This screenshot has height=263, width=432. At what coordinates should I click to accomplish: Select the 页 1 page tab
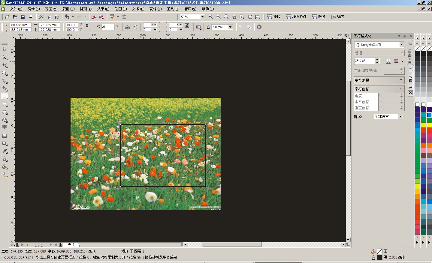click(71, 245)
